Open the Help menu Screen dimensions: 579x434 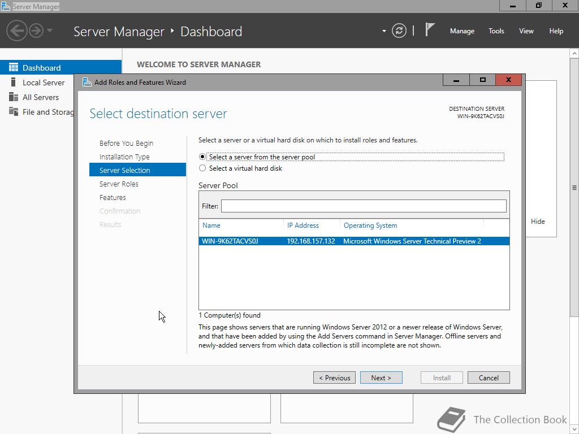556,31
